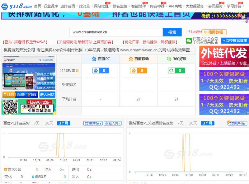
Task: Click the 外链代发 red ad banner
Action: (x=224, y=56)
